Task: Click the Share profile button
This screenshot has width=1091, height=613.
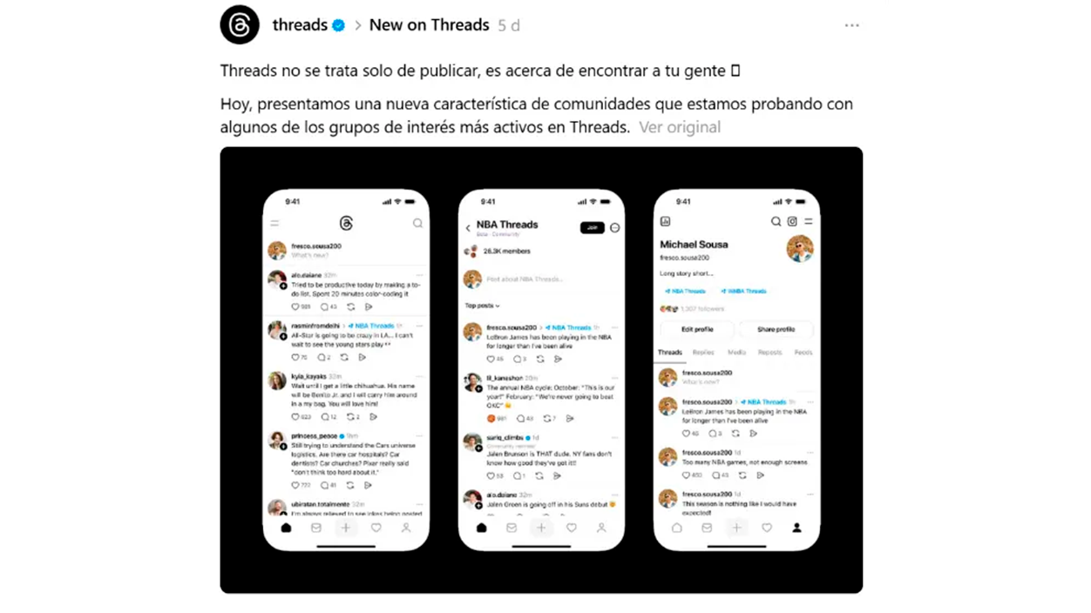Action: [x=776, y=329]
